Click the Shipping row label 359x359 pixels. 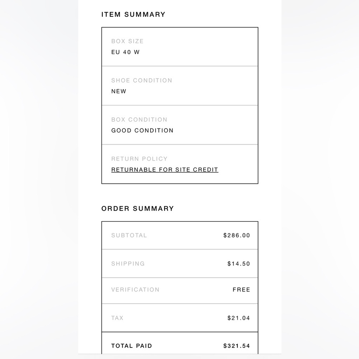click(128, 264)
